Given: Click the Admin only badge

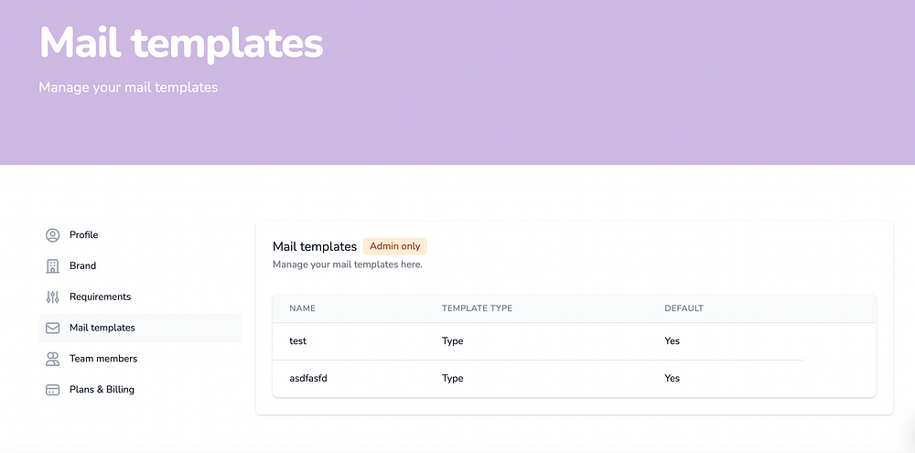Looking at the screenshot, I should 395,246.
